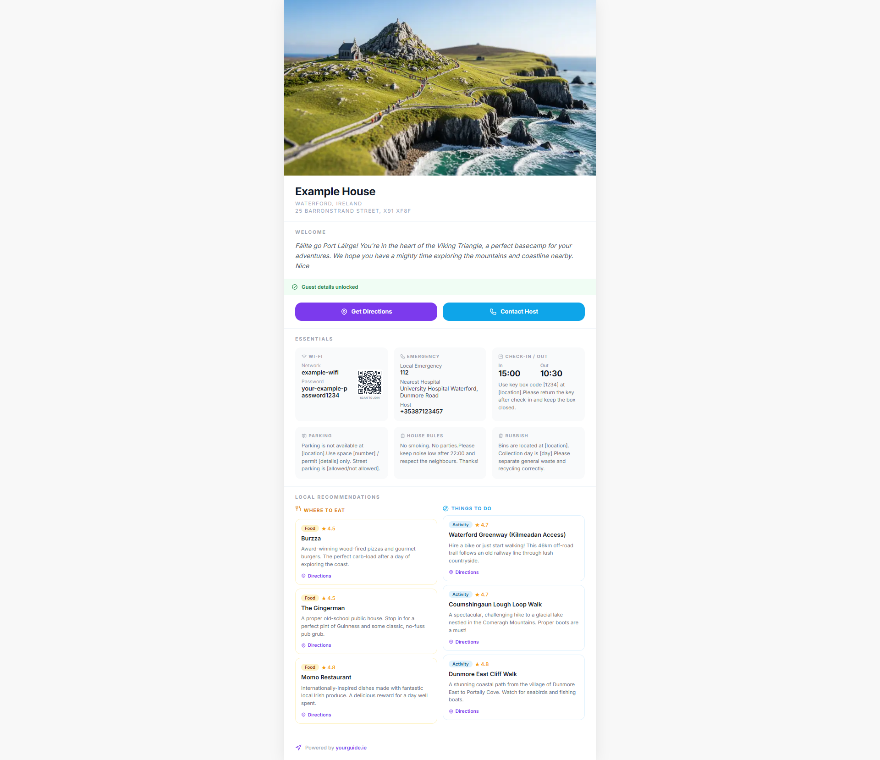Click the star rating on Momo Restaurant
This screenshot has width=880, height=760.
pos(328,667)
